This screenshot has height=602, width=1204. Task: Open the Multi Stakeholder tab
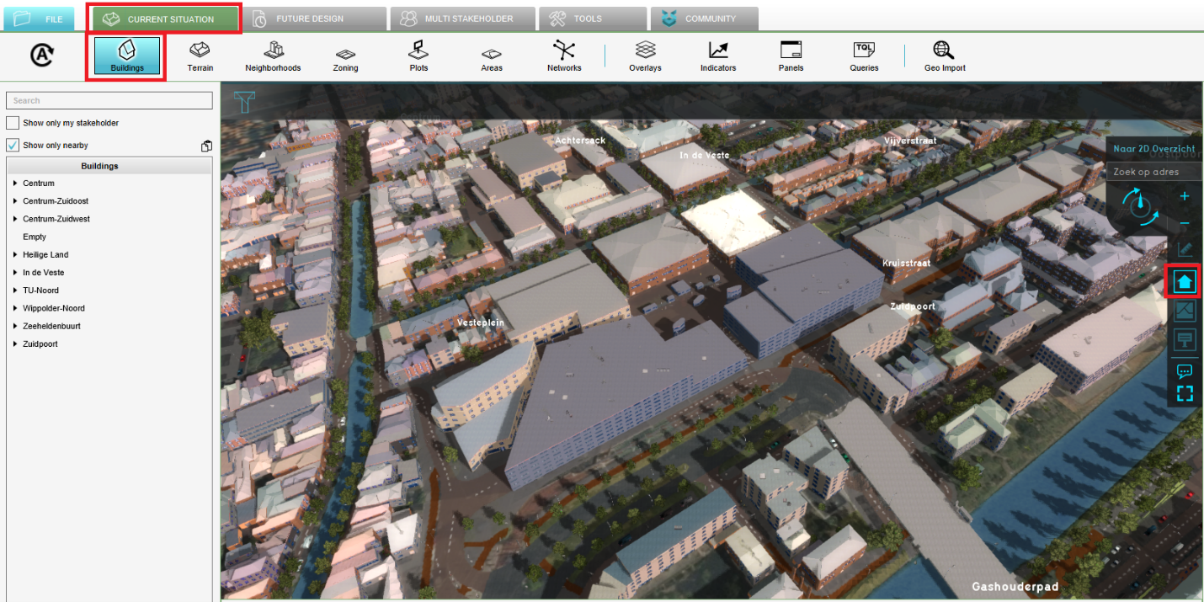462,19
